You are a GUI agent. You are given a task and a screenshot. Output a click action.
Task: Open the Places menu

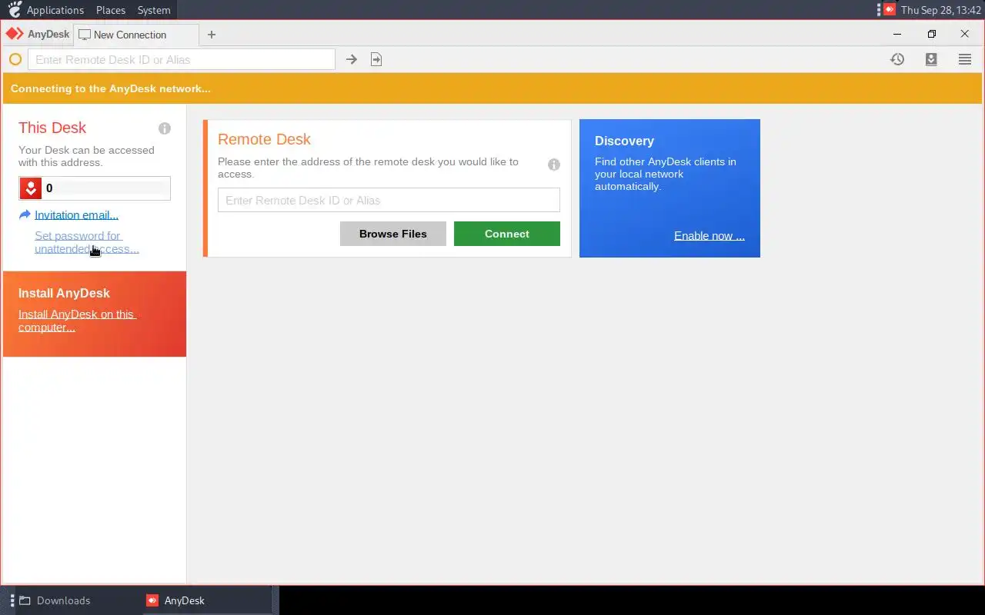click(x=111, y=10)
